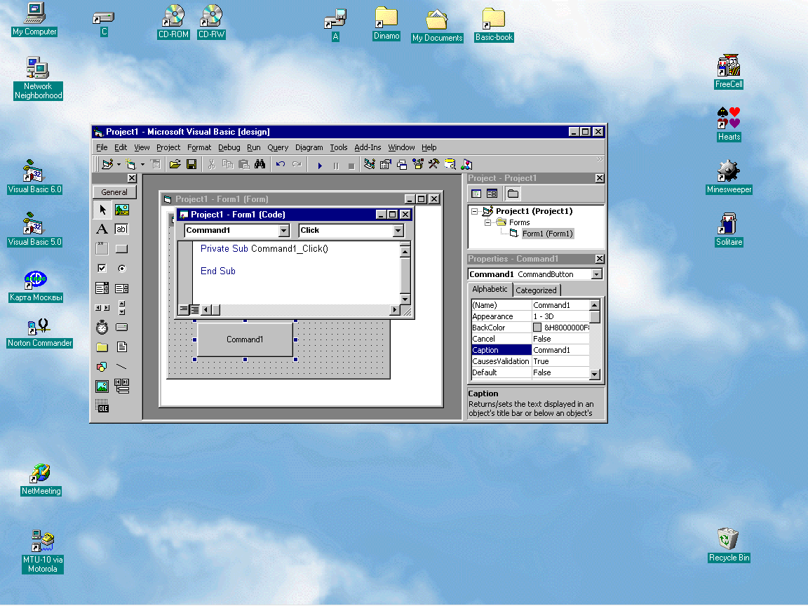The image size is (808, 606).
Task: Save the project with the floppy icon
Action: (191, 164)
